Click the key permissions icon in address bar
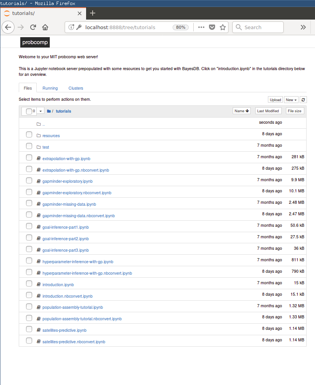This screenshot has width=315, height=385. pyautogui.click(x=79, y=27)
